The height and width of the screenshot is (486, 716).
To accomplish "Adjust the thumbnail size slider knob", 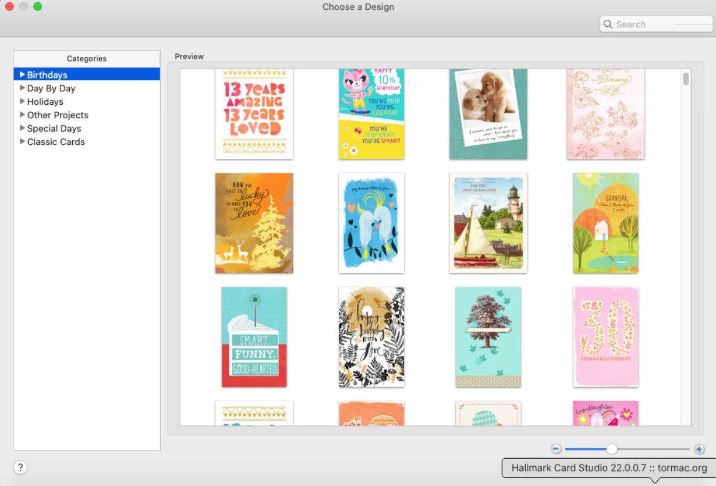I will [611, 449].
